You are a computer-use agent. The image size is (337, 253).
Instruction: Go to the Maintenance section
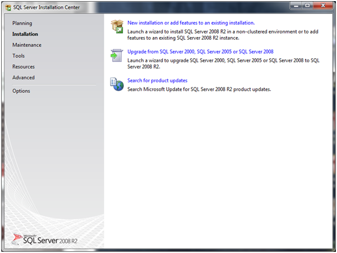pos(27,45)
